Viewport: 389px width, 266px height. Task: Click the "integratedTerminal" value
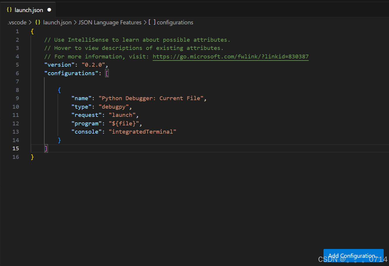(142, 132)
